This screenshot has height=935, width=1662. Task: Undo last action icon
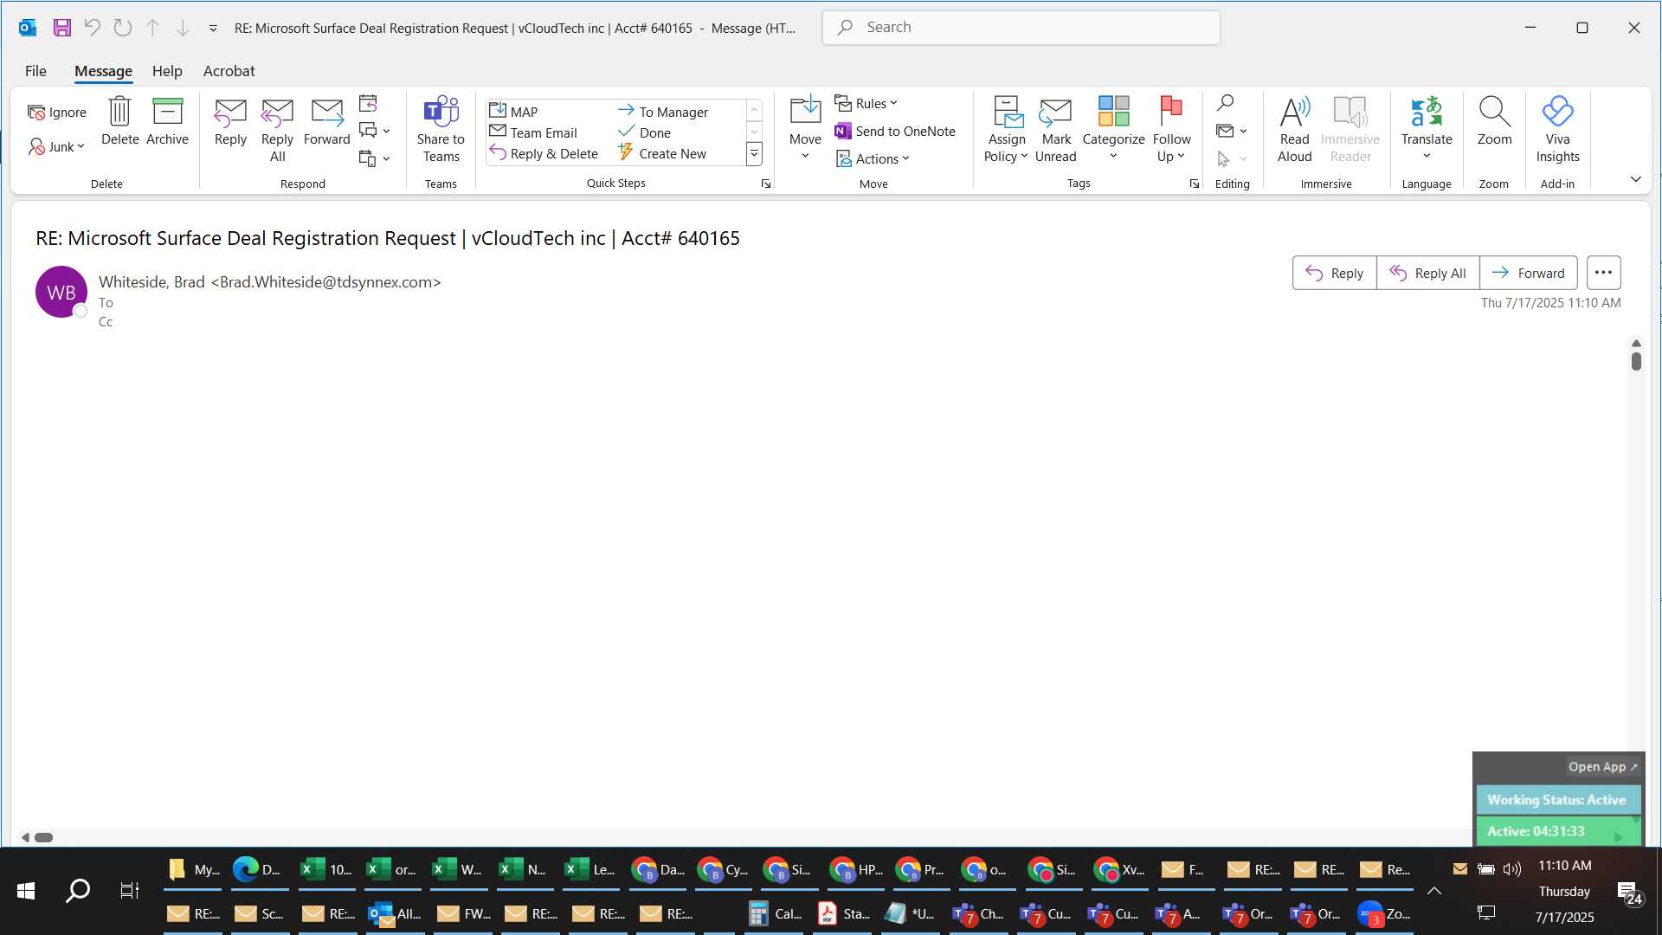[92, 28]
